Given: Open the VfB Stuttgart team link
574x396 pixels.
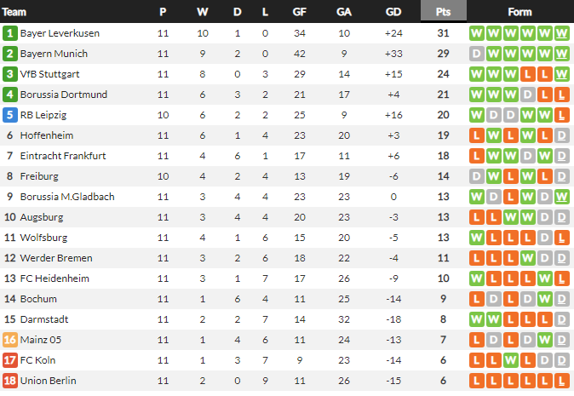Looking at the screenshot, I should [49, 74].
